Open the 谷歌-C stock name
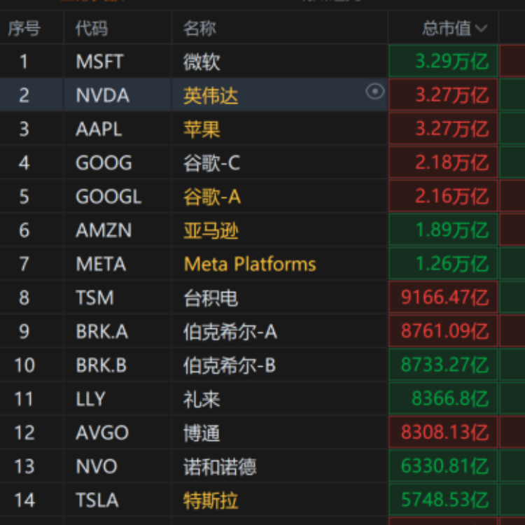The image size is (525, 525). tap(211, 163)
